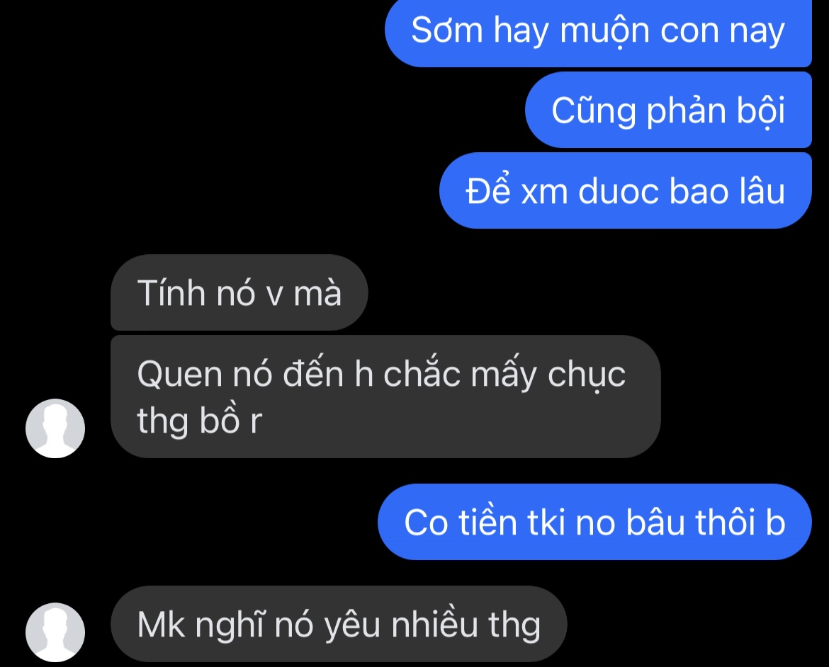Select the message starting 'Quen nó đến h'

(385, 397)
